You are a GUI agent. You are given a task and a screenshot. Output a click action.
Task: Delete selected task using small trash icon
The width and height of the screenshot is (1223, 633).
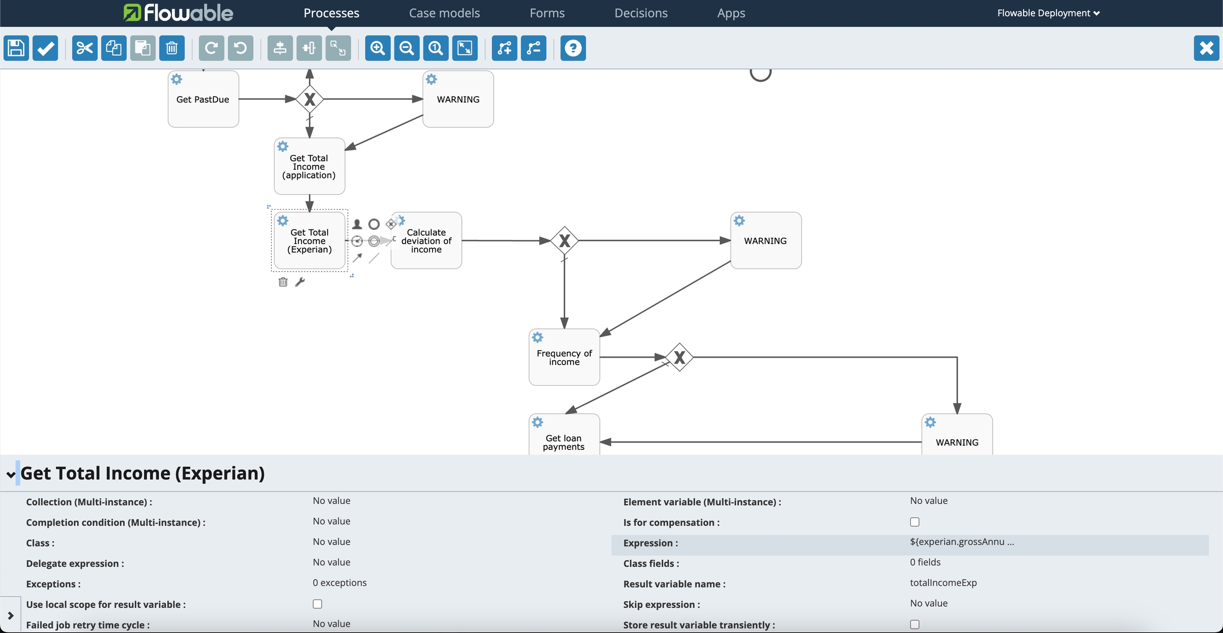point(283,282)
